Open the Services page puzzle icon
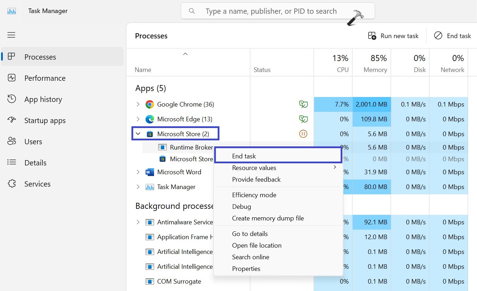This screenshot has height=291, width=477. (12, 184)
